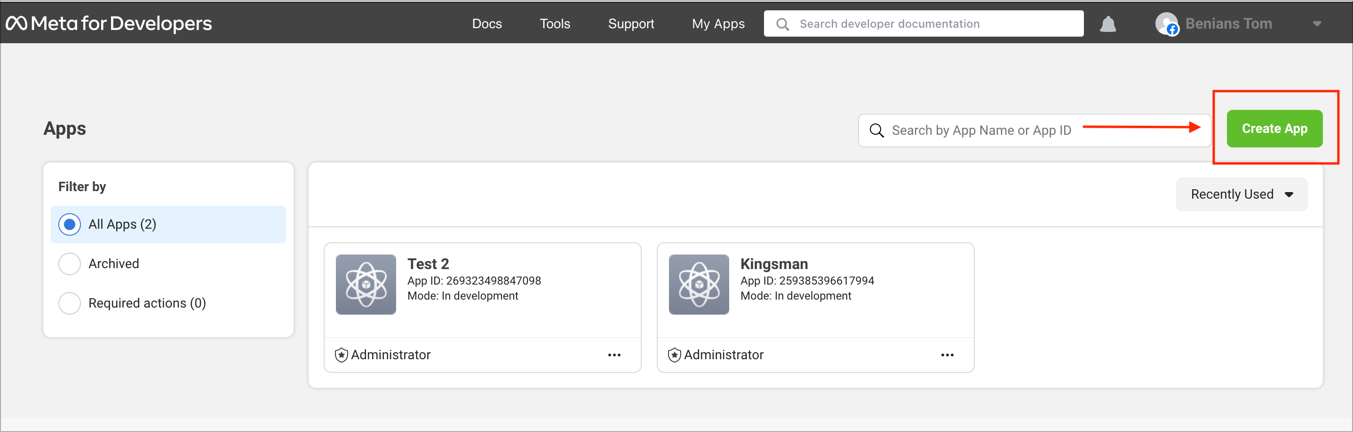
Task: Select the Archived filter
Action: pos(168,264)
